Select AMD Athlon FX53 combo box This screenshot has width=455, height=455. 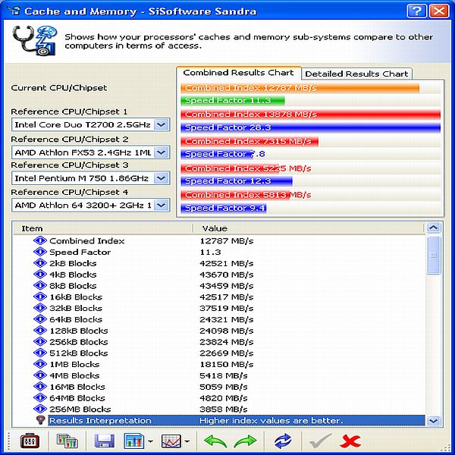90,152
